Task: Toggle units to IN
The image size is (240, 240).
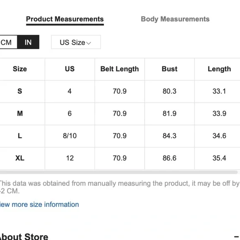Action: point(28,42)
